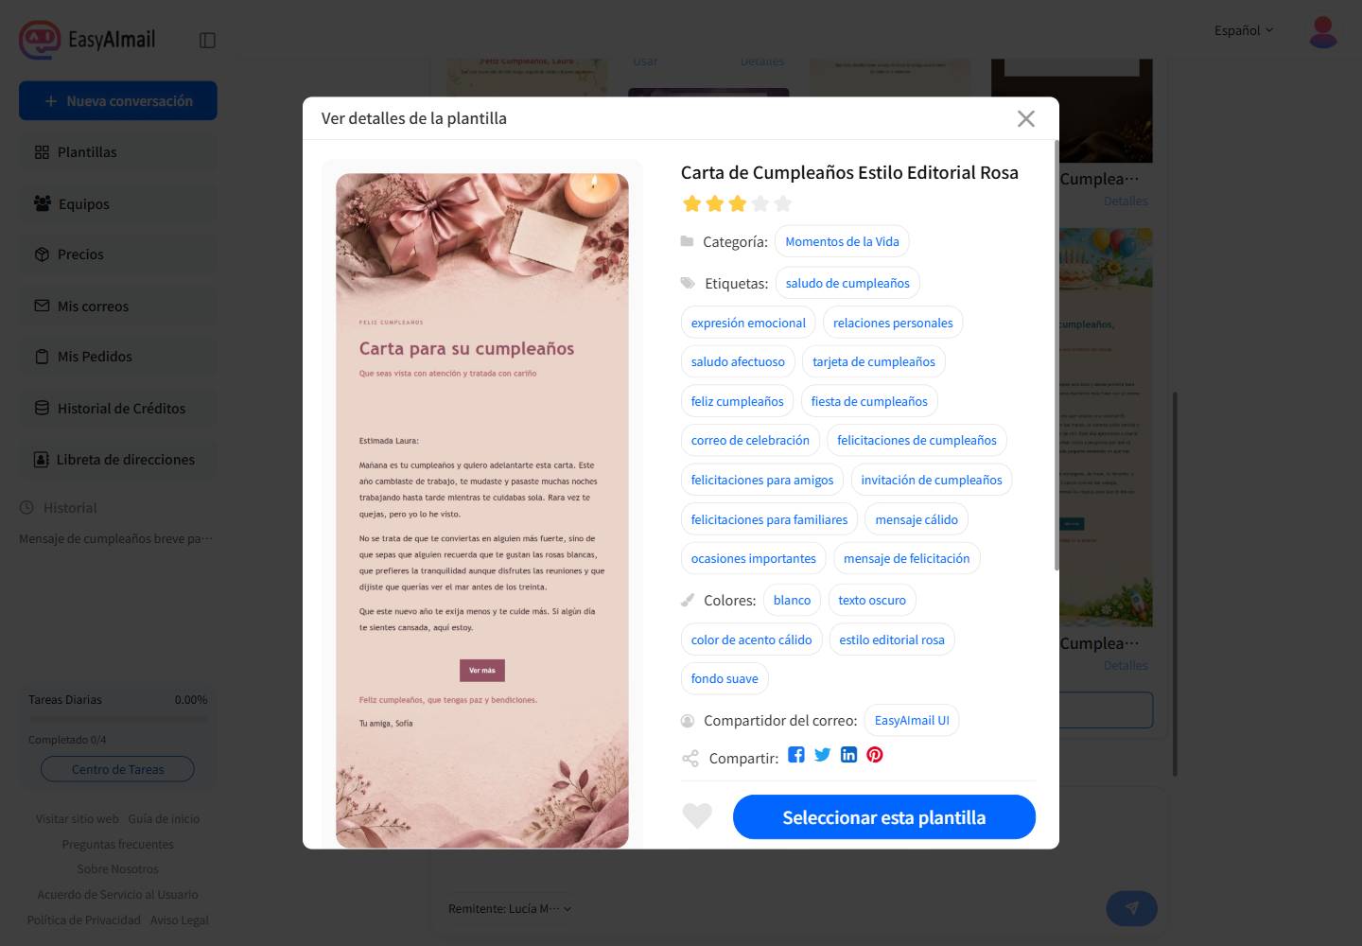Open Plantillas in sidebar
The width and height of the screenshot is (1362, 946).
click(x=118, y=152)
